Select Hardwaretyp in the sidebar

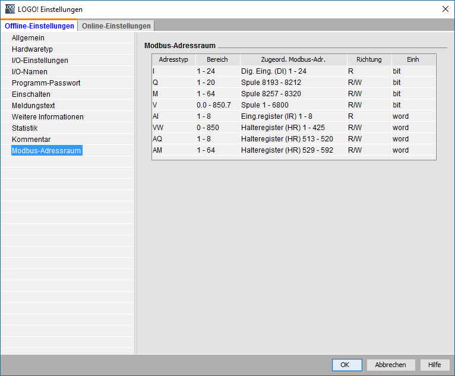(32, 49)
